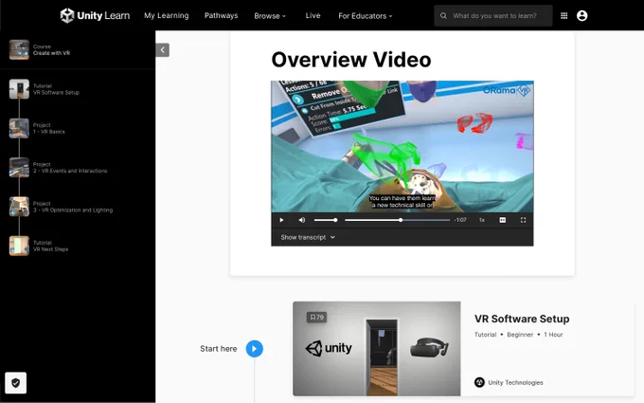Open the VR Software Setup card image

tap(377, 349)
